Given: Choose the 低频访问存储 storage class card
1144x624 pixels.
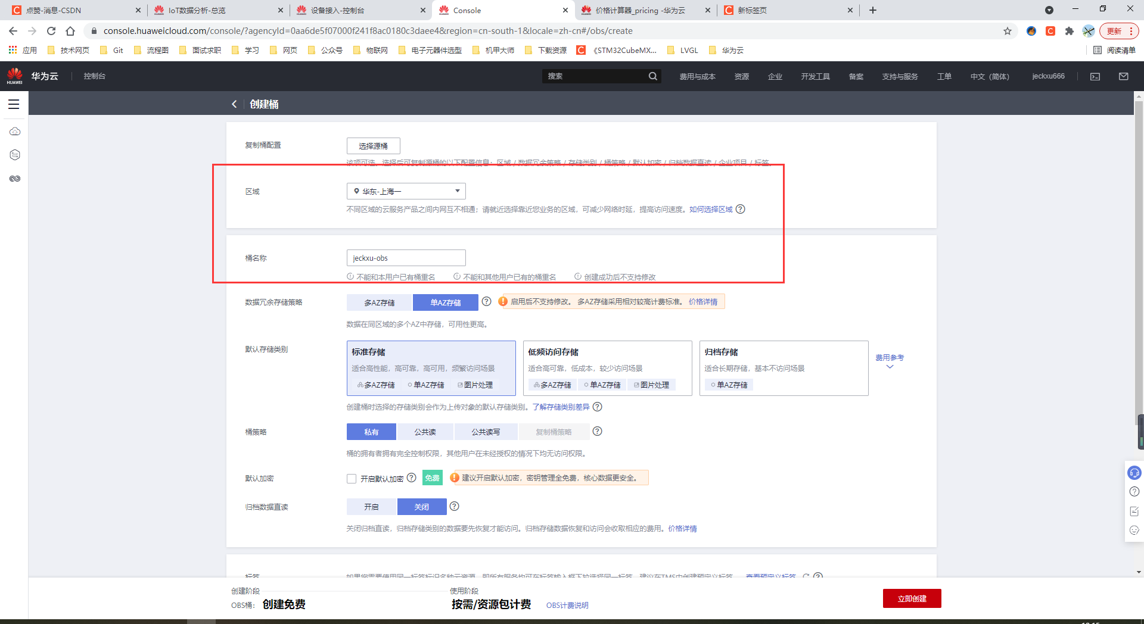Looking at the screenshot, I should 608,368.
